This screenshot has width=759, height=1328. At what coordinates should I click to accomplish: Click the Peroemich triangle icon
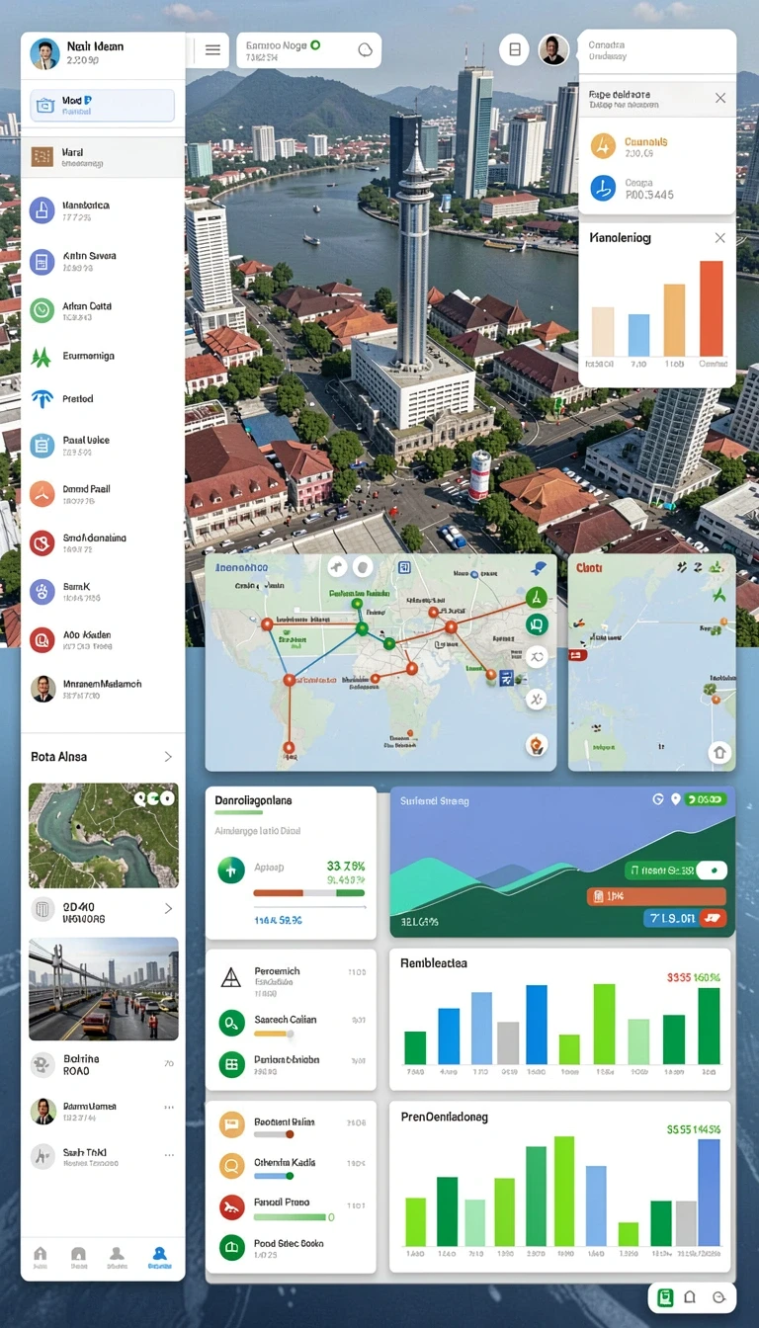pos(230,978)
